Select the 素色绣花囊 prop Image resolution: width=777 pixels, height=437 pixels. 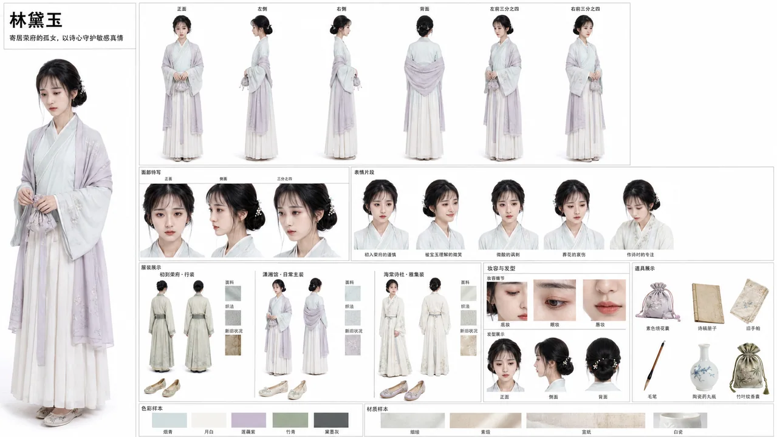click(657, 302)
